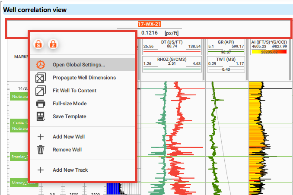Viewport: 293px width, 195px height.
Task: Open Global Settings menu entry
Action: 83,65
